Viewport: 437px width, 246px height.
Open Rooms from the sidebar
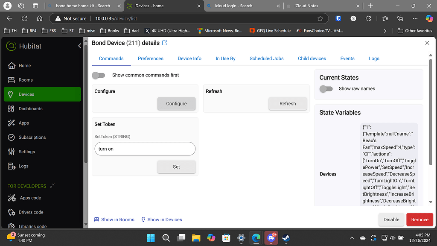click(x=26, y=80)
